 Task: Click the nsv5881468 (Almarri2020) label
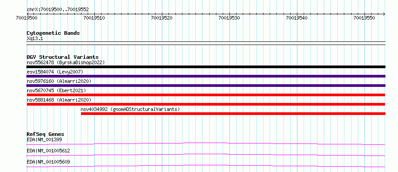point(59,100)
